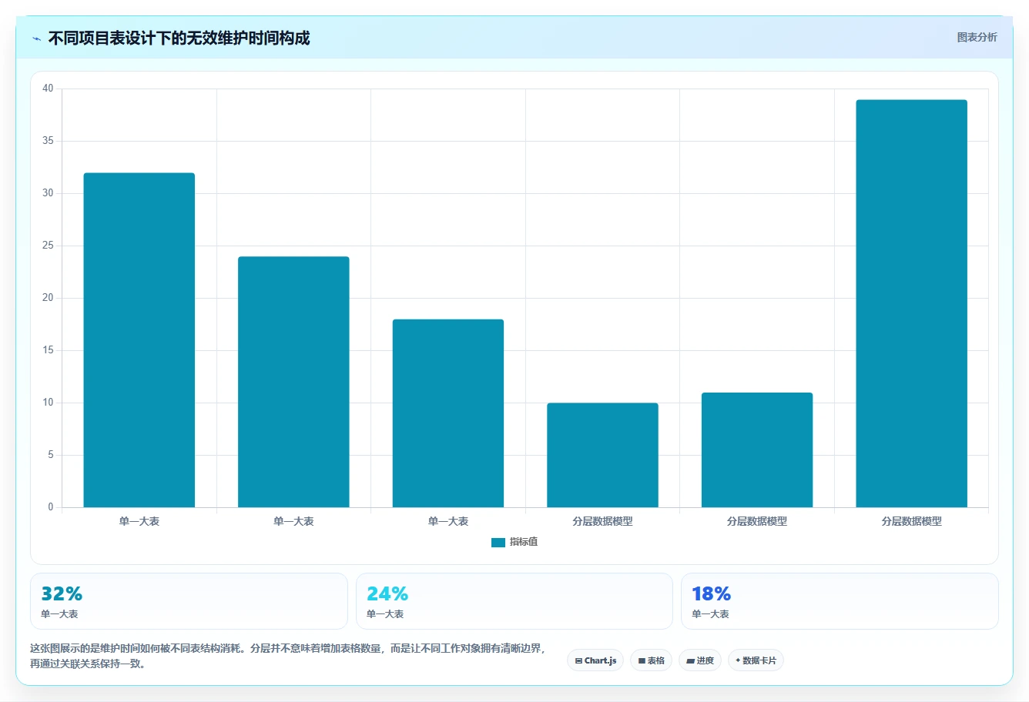Click the lightning icon beside the chart title
This screenshot has height=702, width=1029.
(37, 38)
